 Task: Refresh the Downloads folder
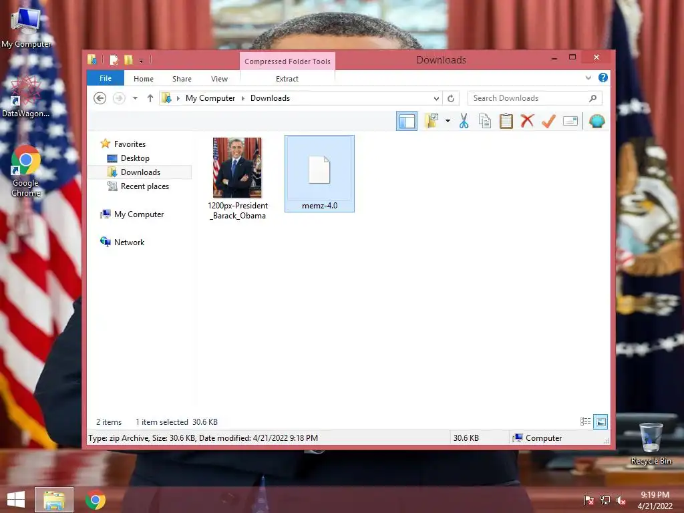coord(451,98)
